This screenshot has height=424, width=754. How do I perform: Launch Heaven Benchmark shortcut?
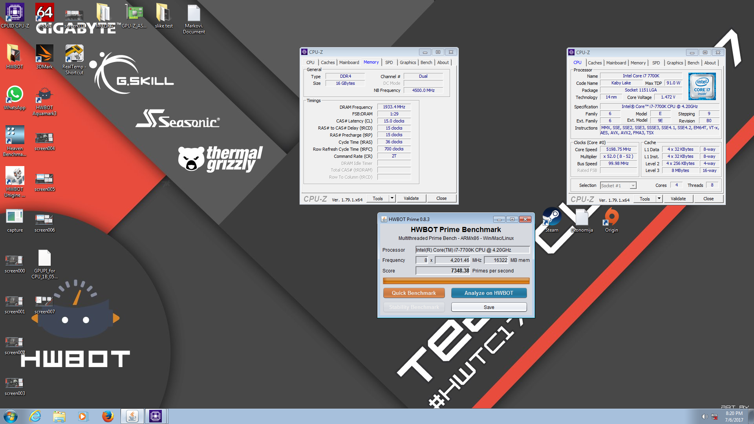click(15, 141)
